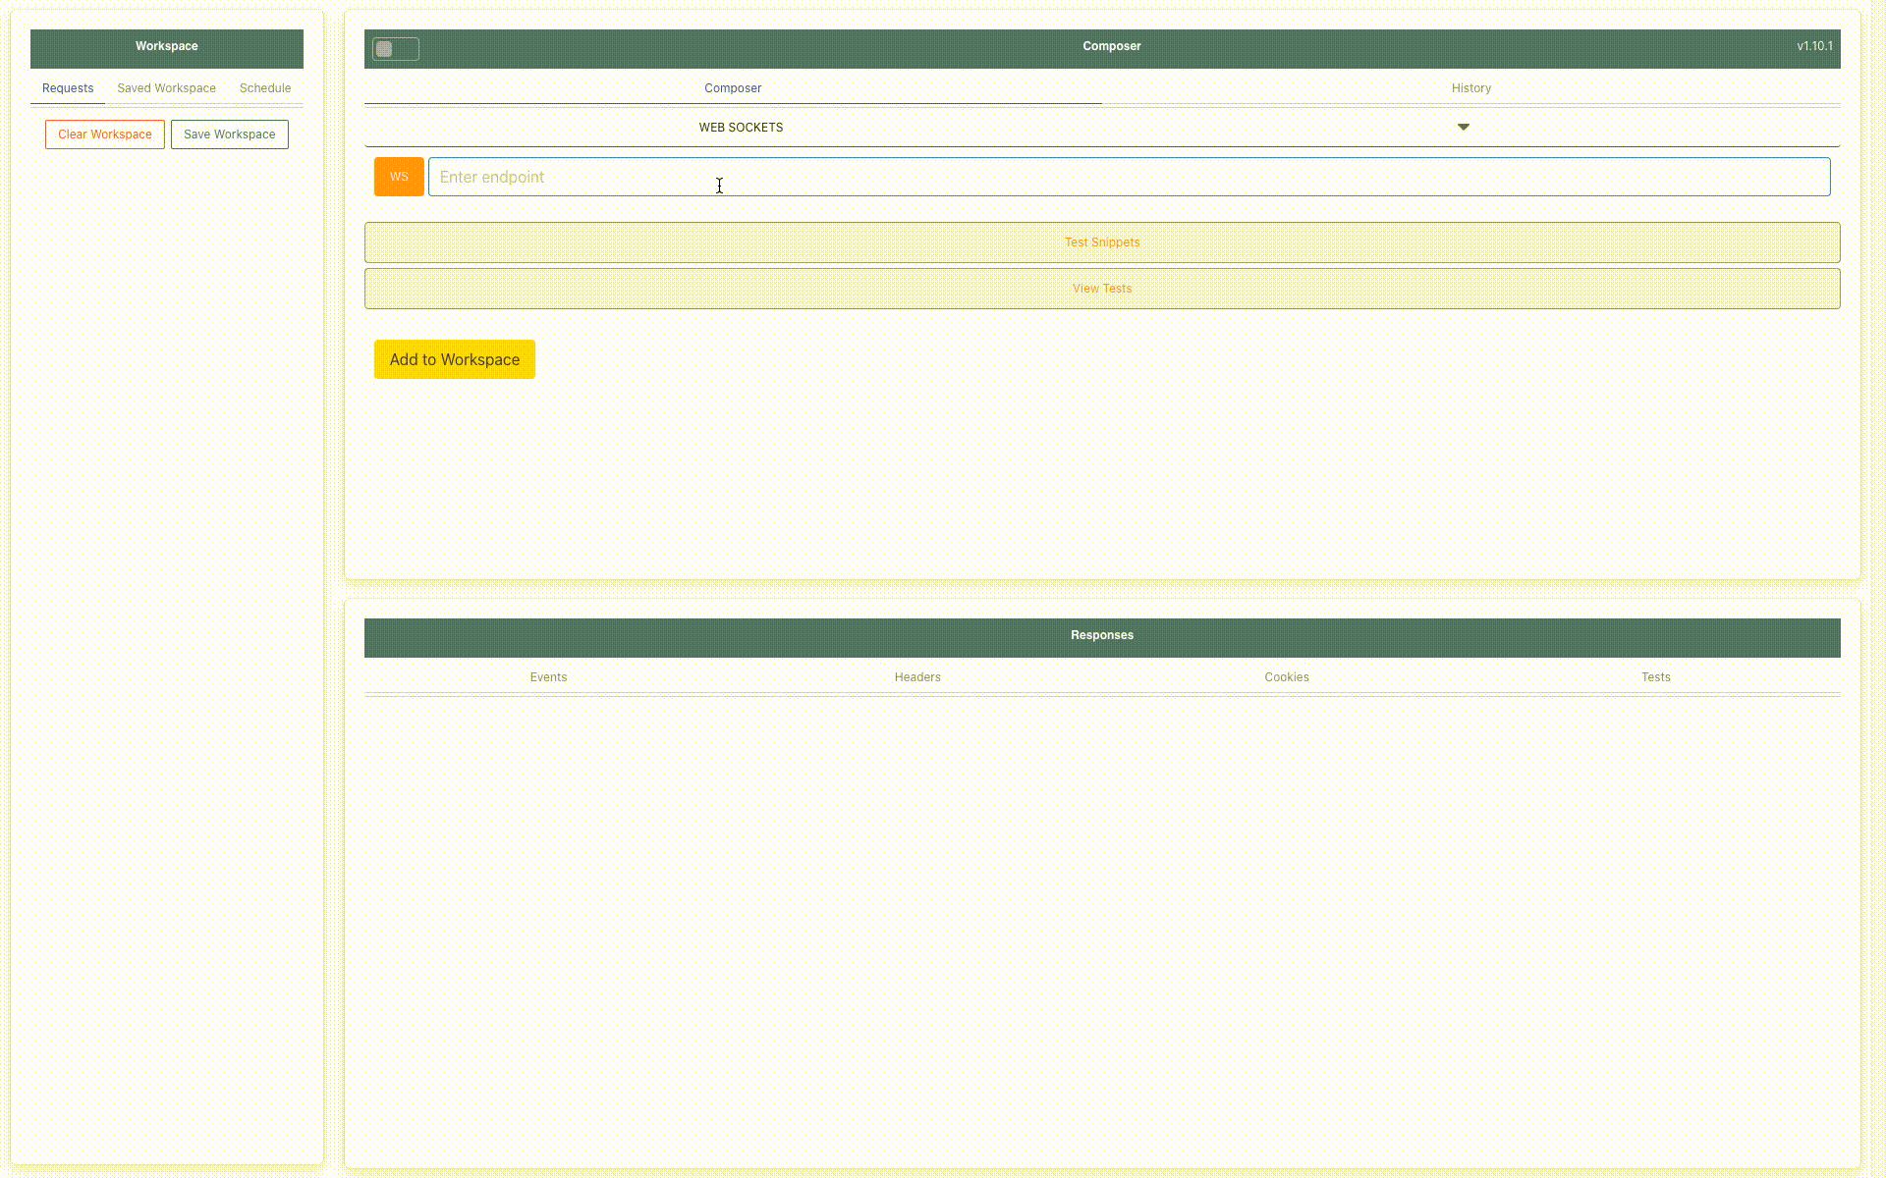Click the dropdown arrow next to WEB SOCKETS
The image size is (1886, 1178).
(x=1463, y=128)
